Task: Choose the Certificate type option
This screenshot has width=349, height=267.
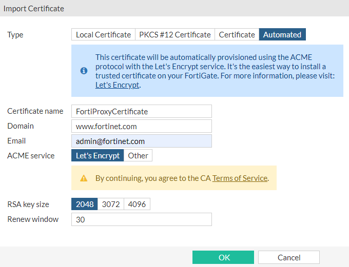Action: 237,35
